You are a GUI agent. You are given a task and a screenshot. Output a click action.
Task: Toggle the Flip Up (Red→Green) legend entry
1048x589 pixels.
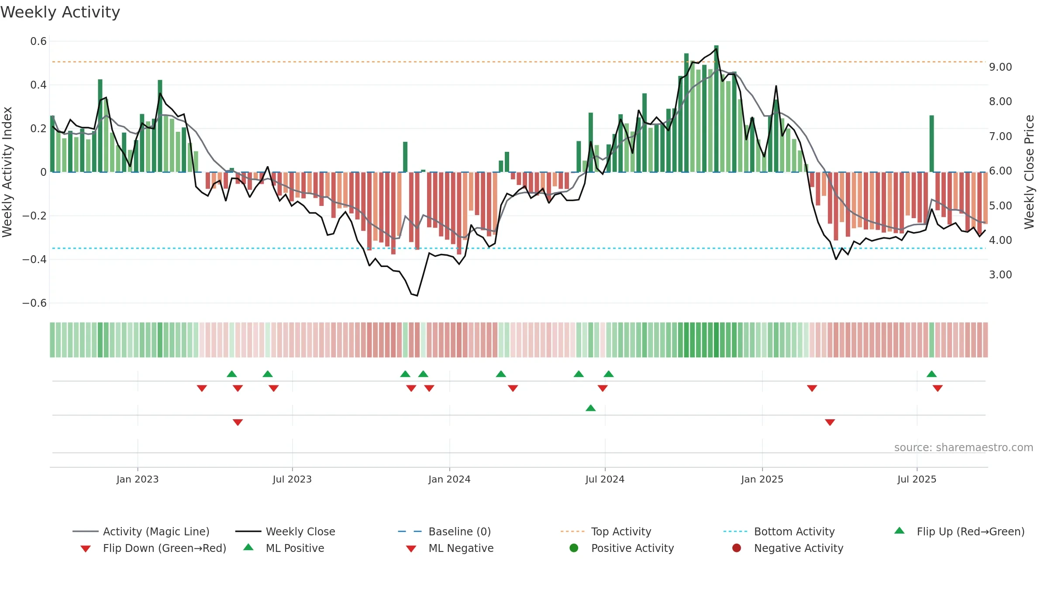click(x=959, y=531)
